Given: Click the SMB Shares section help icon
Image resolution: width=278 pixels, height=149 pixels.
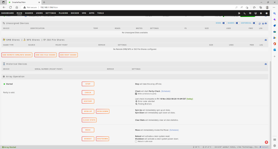Looking at the screenshot, I should click(266, 40).
